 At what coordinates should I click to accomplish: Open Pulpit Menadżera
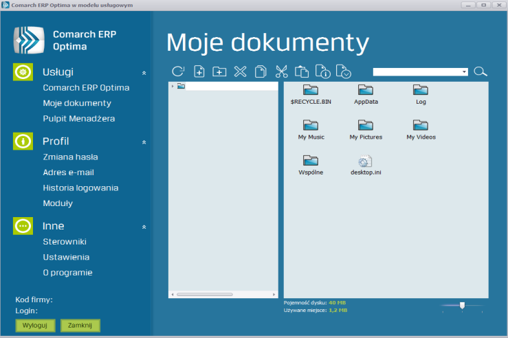pyautogui.click(x=79, y=118)
